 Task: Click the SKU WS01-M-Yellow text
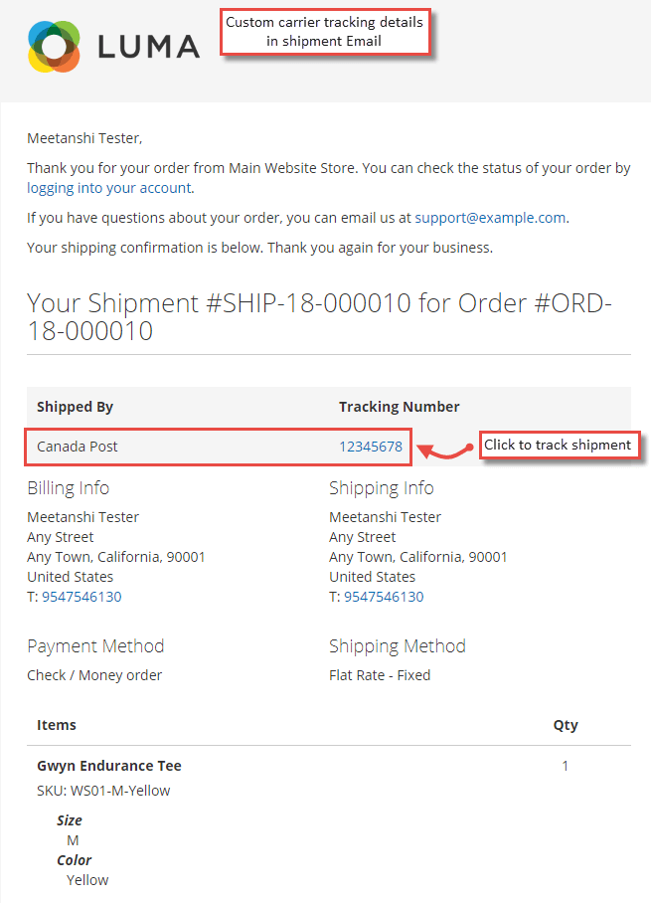(x=103, y=791)
